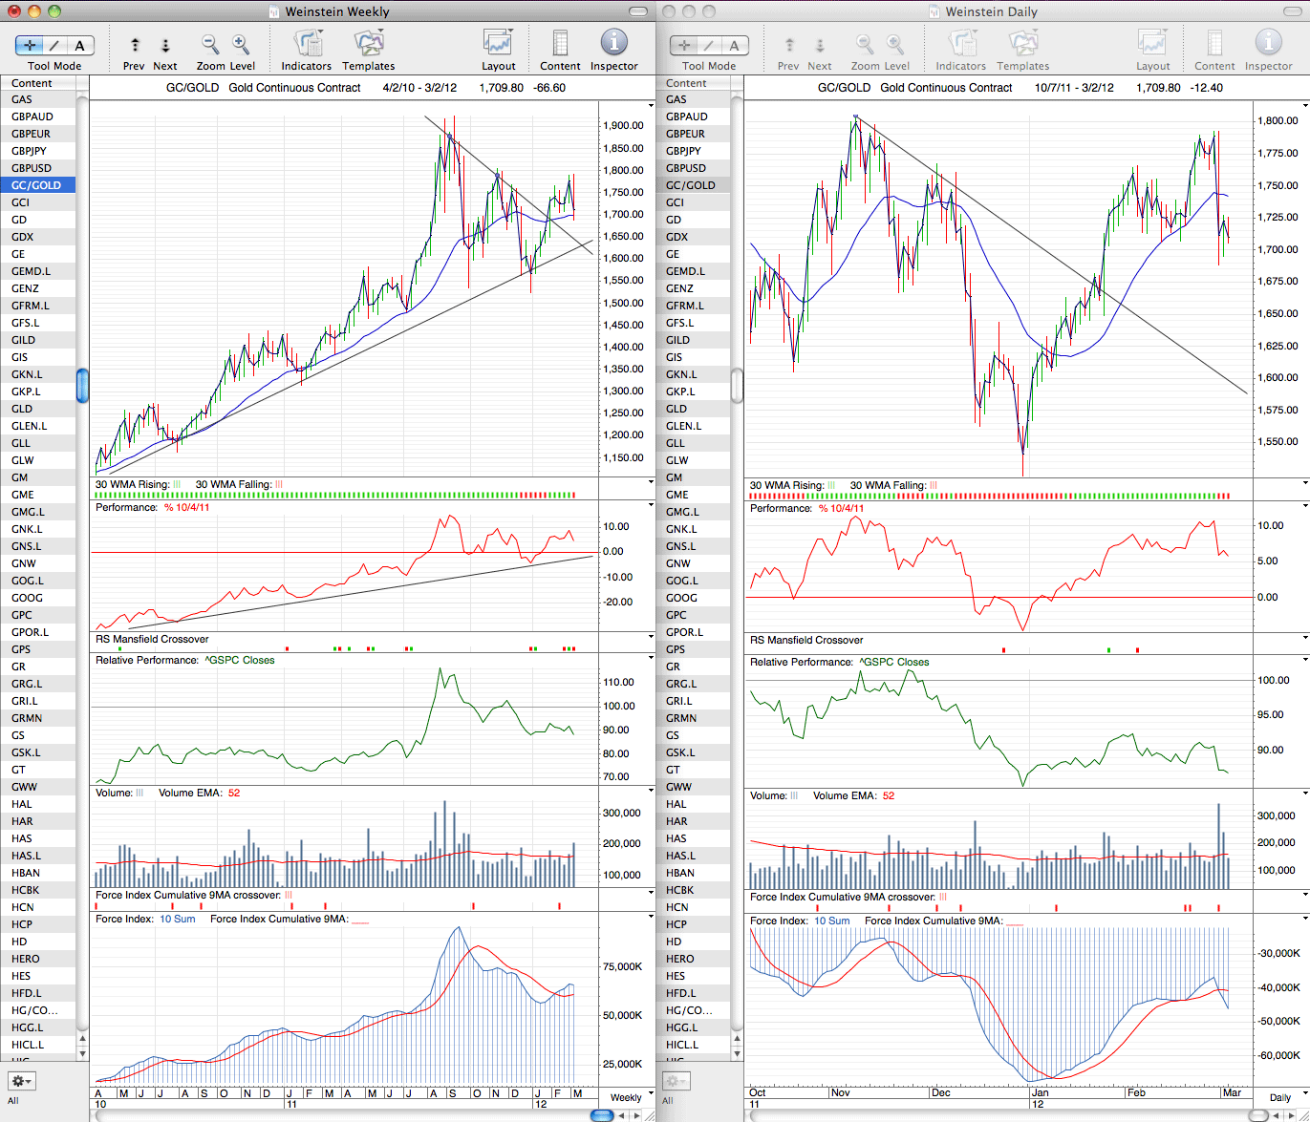Click up arrow of Weekly symbol list scrollbar
Image resolution: width=1310 pixels, height=1122 pixels.
[82, 1038]
